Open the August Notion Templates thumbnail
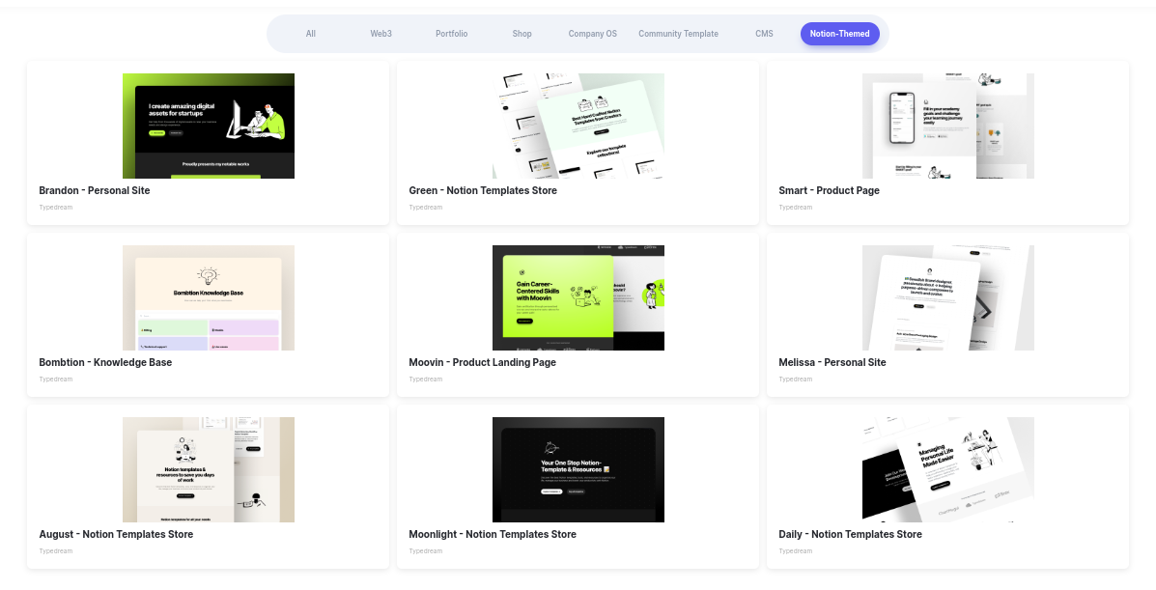Viewport: 1156px width, 590px height. tap(208, 470)
